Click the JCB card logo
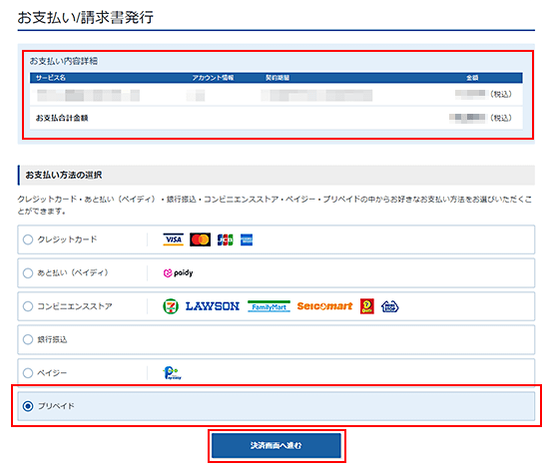Screen dimensions: 549x473 point(225,239)
